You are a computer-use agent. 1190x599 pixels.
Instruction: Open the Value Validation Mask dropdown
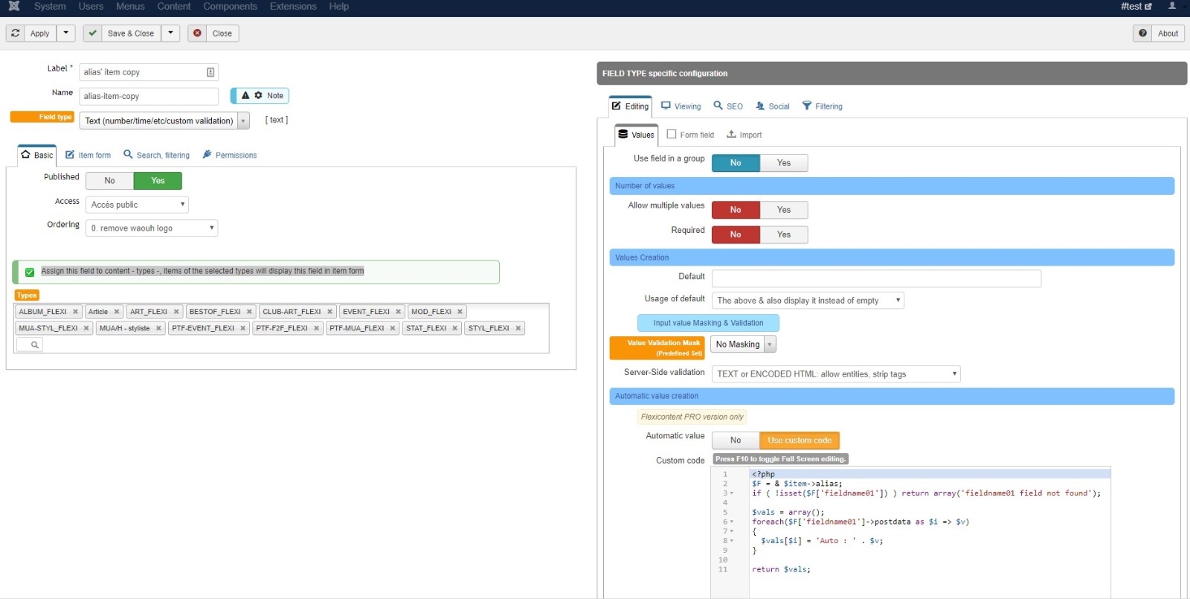[744, 344]
